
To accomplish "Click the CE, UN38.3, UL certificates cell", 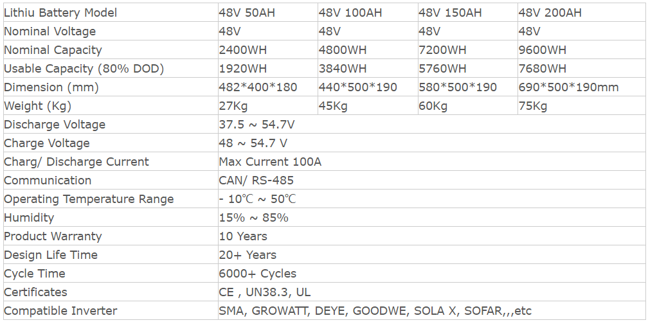I will pyautogui.click(x=431, y=292).
